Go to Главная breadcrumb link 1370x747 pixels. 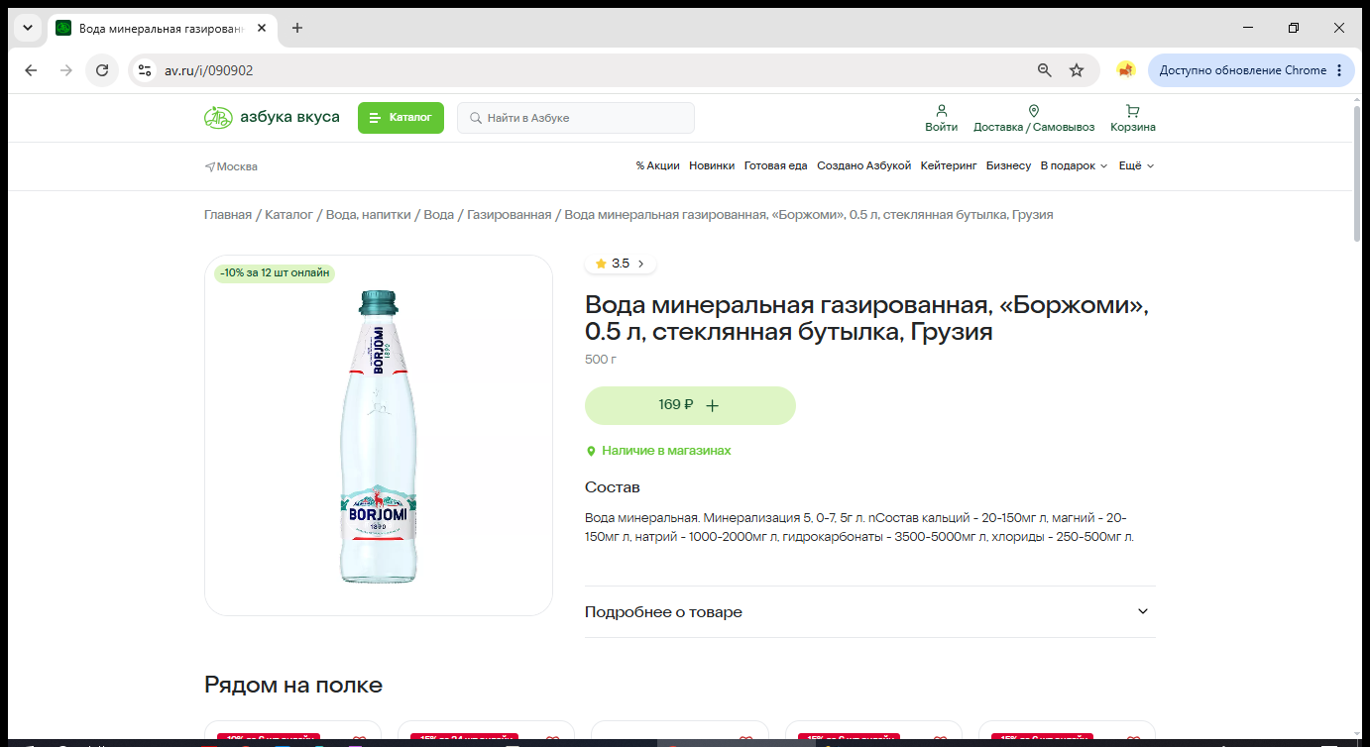pyautogui.click(x=228, y=215)
